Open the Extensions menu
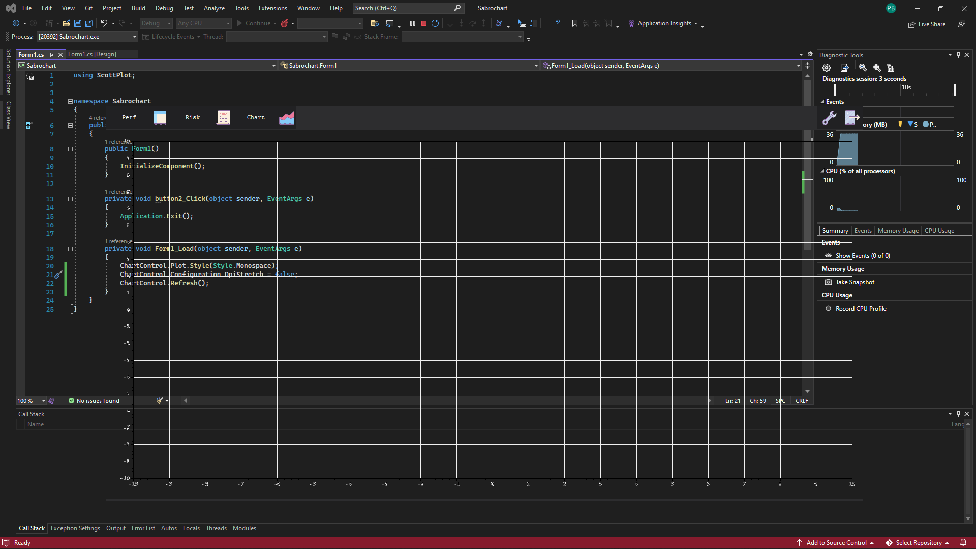 click(x=272, y=8)
